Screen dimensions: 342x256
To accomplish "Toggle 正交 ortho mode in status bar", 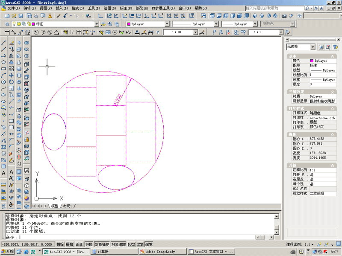I will [x=79, y=244].
